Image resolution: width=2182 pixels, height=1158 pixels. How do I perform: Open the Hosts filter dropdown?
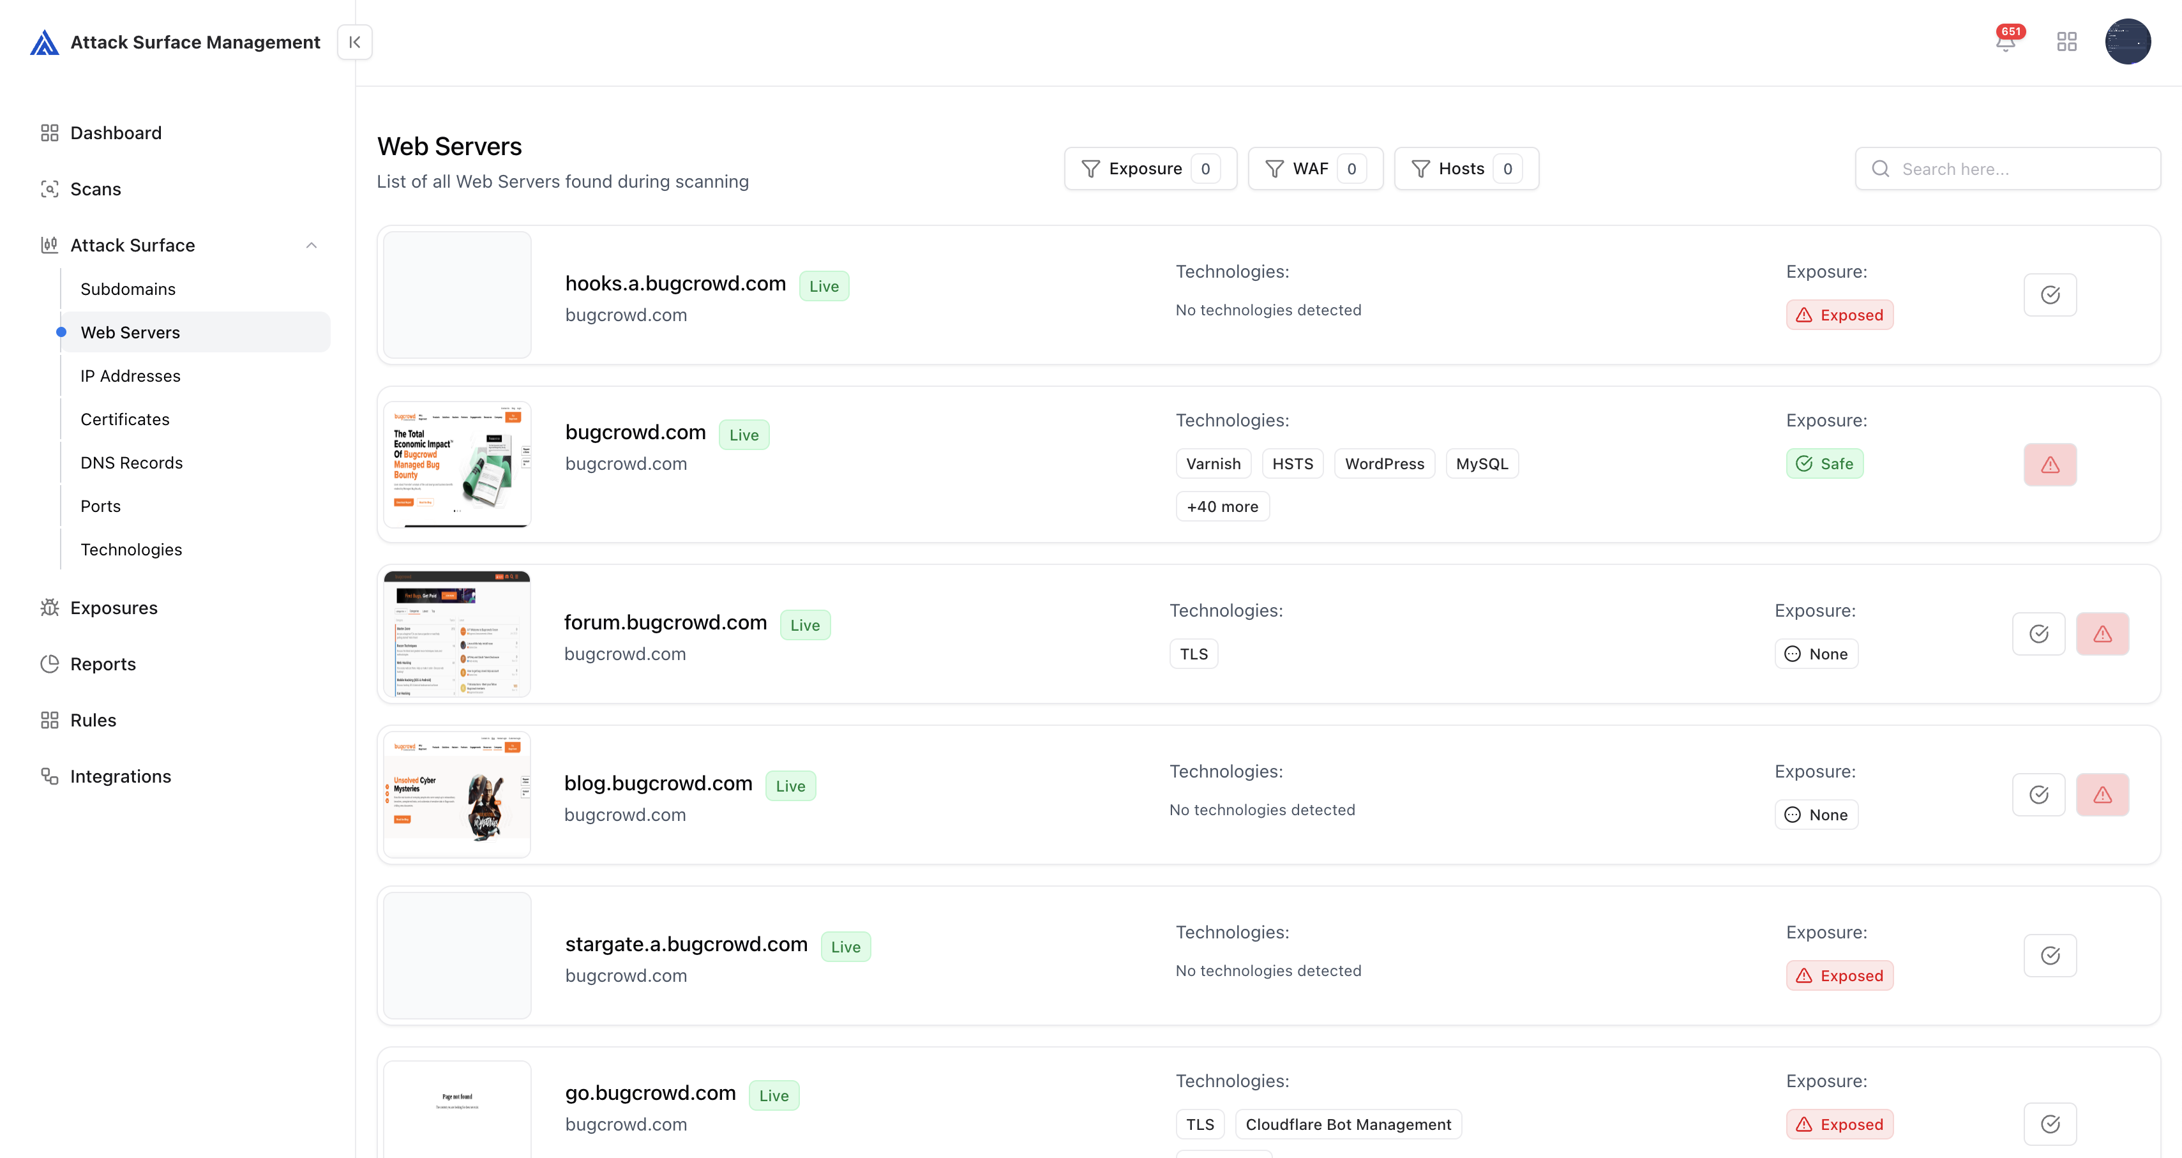[x=1465, y=169]
